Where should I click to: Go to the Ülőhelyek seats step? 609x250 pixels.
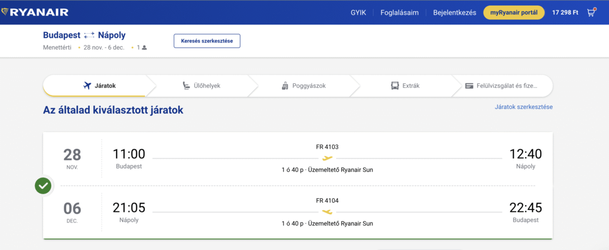(201, 86)
